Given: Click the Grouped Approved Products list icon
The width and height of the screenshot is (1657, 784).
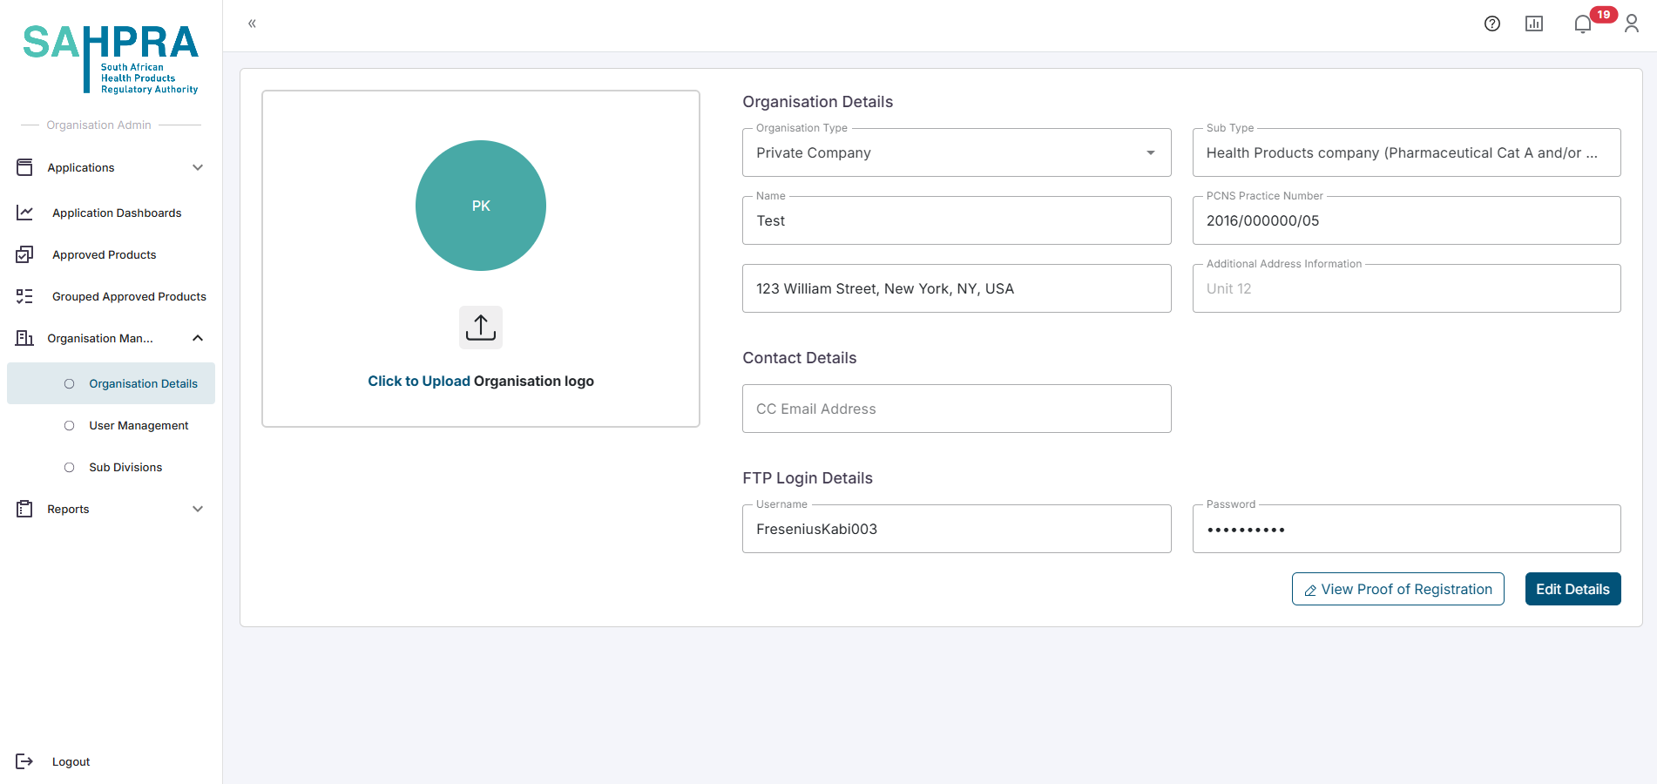Looking at the screenshot, I should [x=24, y=296].
